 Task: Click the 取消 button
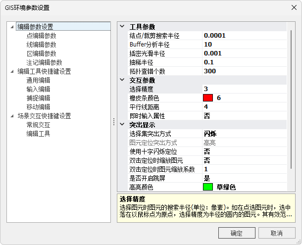pos(276,233)
